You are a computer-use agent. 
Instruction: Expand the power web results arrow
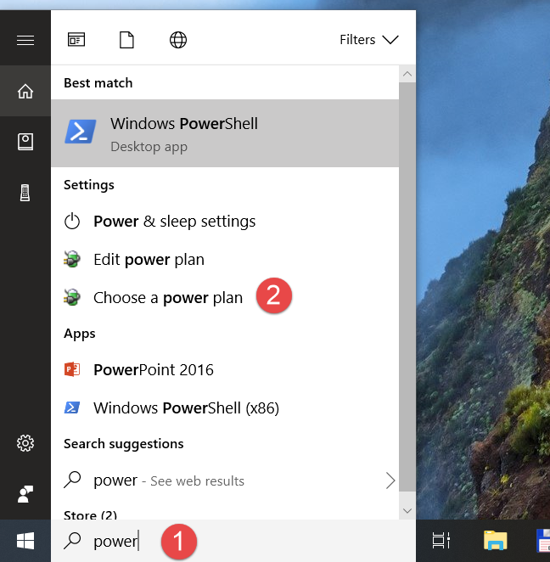tap(390, 481)
